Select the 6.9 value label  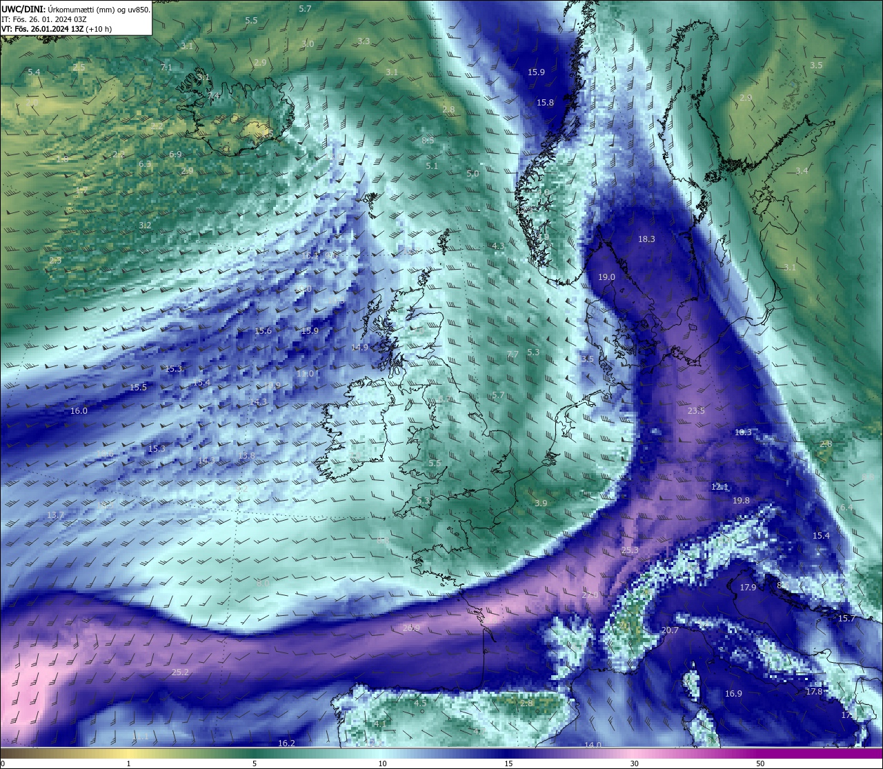[x=175, y=154]
